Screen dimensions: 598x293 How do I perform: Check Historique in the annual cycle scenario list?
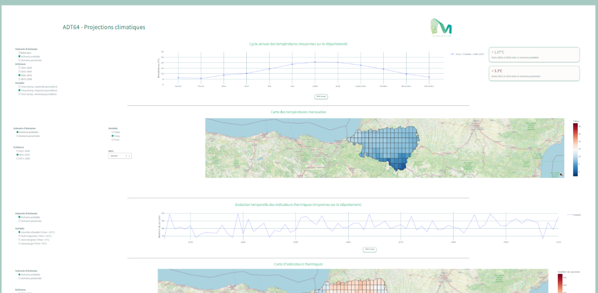tap(19, 52)
